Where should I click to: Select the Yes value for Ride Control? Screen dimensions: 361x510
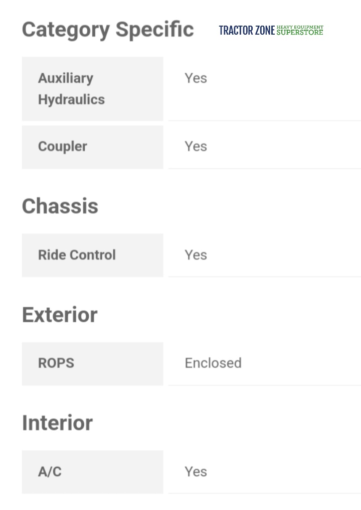[196, 255]
